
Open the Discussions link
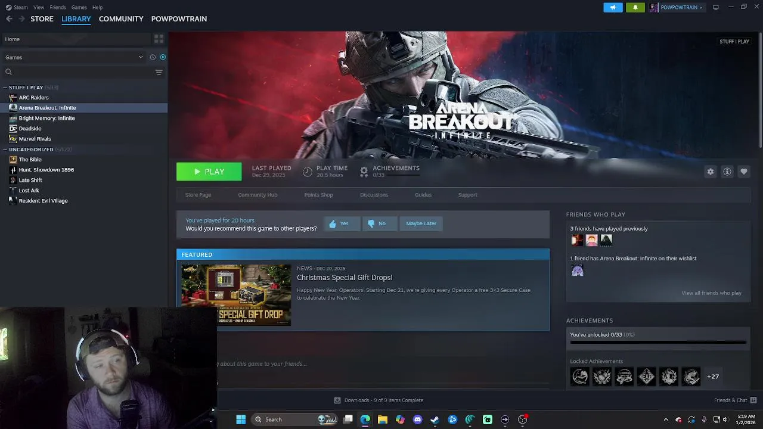[374, 195]
